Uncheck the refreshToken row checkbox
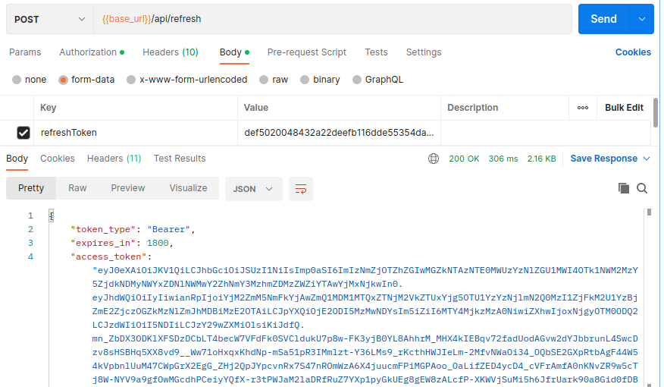This screenshot has height=387, width=664. point(23,133)
